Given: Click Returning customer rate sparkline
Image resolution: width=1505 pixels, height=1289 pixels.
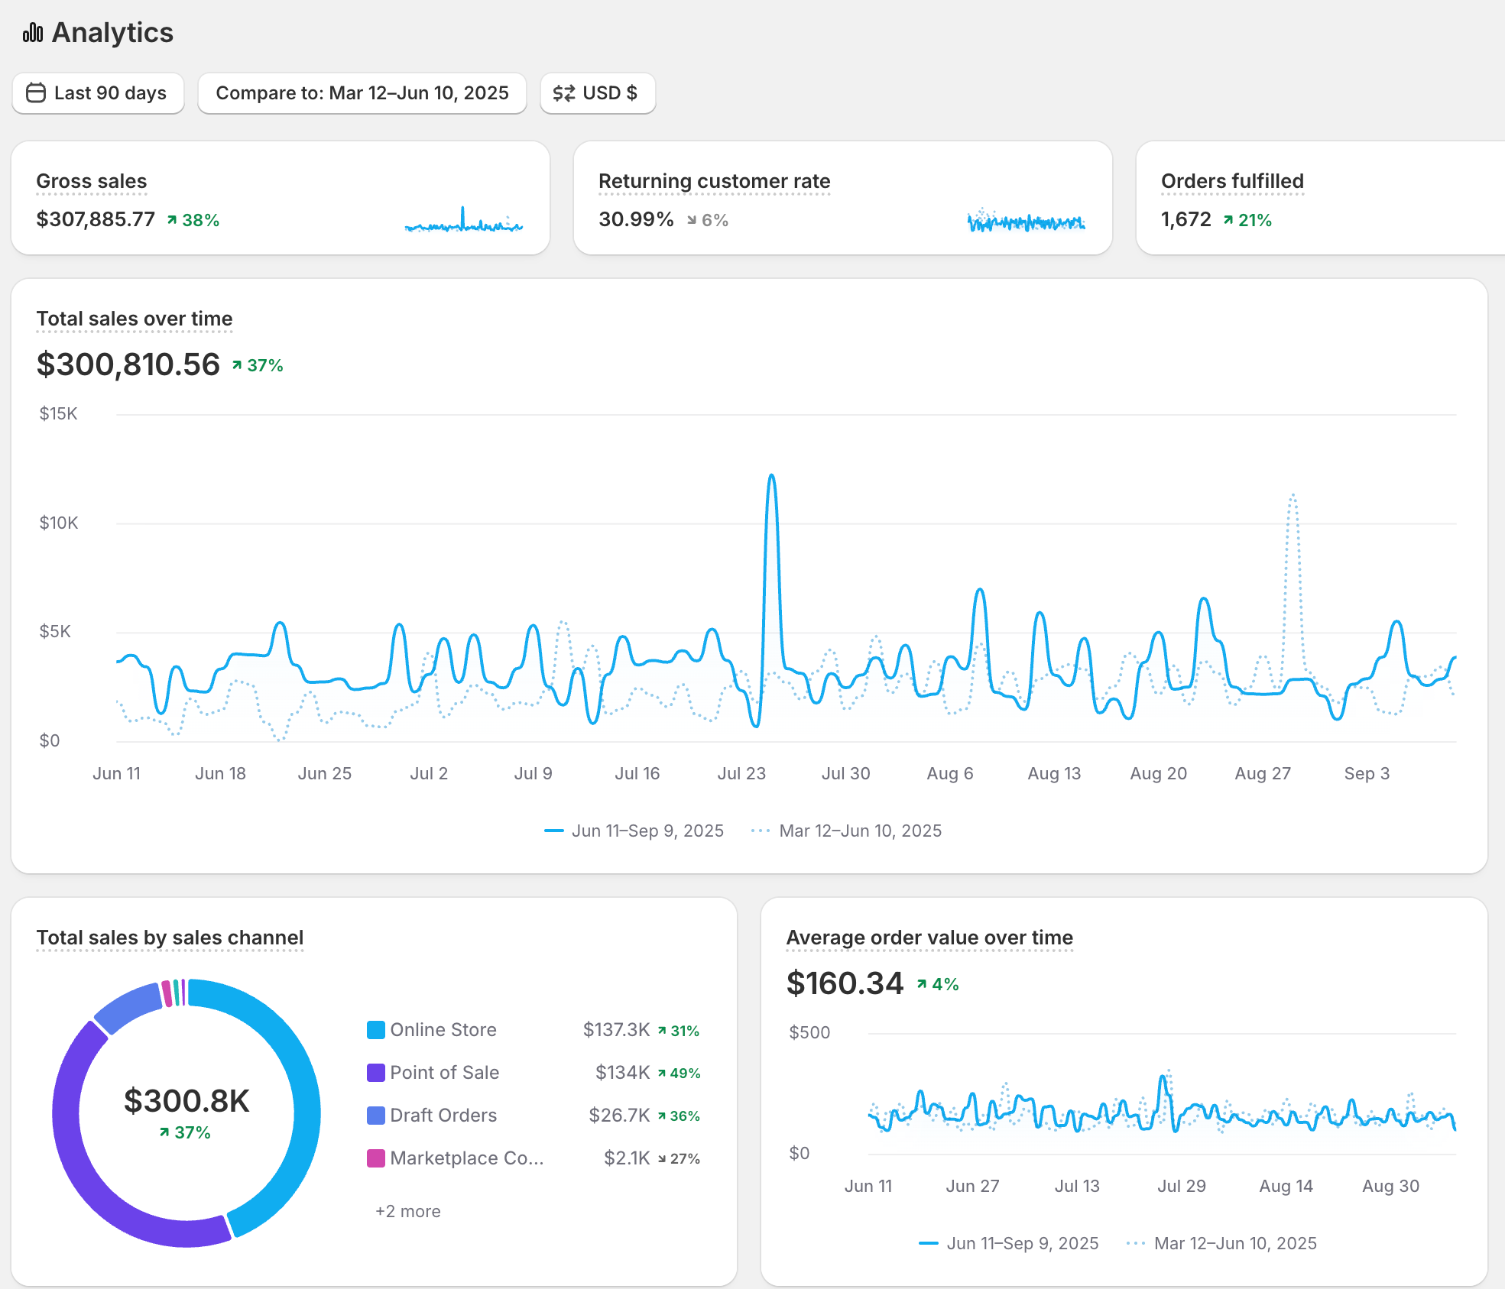Looking at the screenshot, I should (1026, 221).
